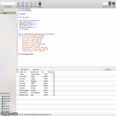Click the CREATE TABLE products line

(24, 17)
